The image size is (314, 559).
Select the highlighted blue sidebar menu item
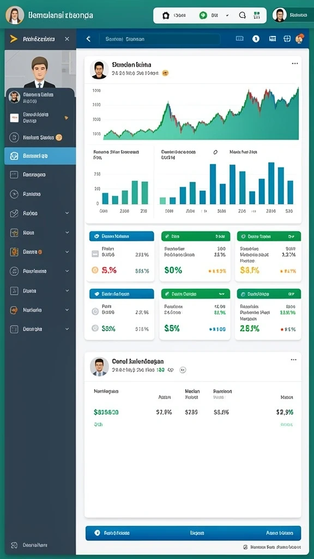(40, 156)
